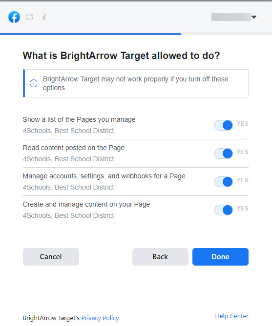
Task: Turn off Create and manage content permission
Action: 224,210
